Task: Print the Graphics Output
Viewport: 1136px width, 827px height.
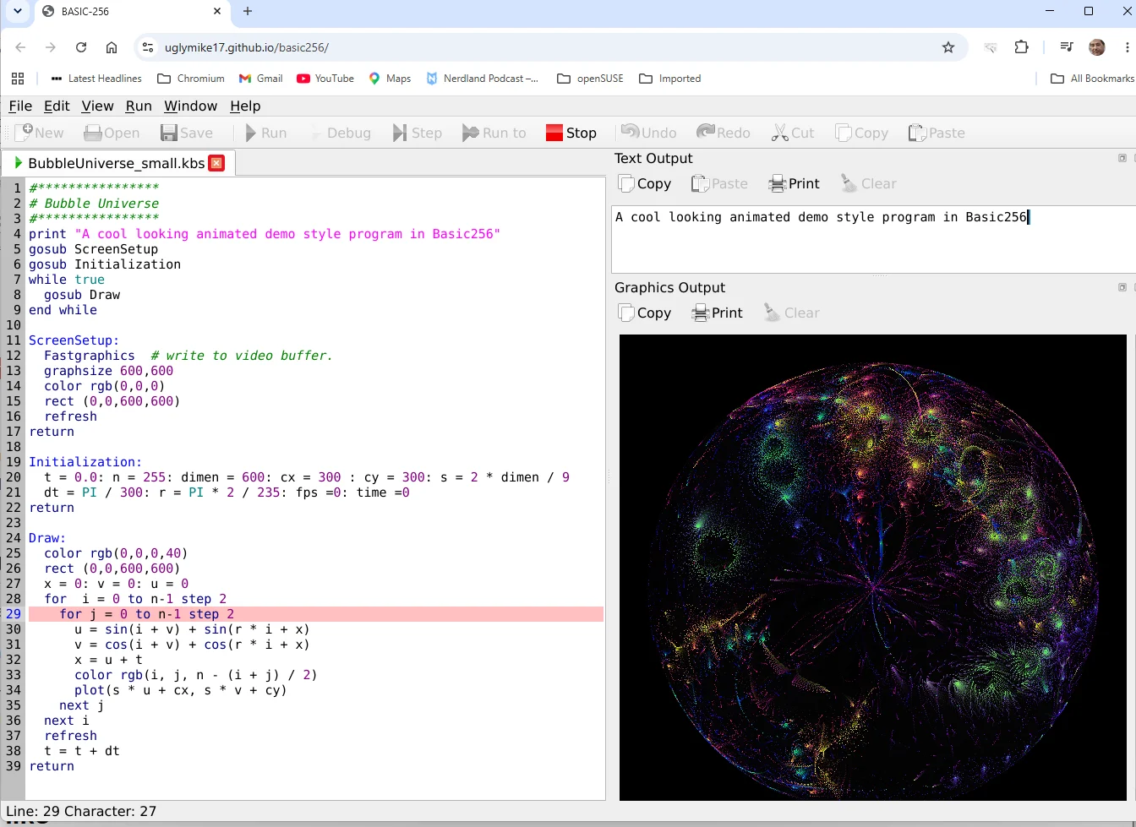Action: click(717, 313)
